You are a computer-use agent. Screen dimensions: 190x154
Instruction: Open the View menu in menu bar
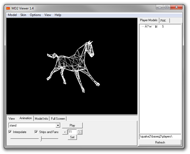[48, 15]
